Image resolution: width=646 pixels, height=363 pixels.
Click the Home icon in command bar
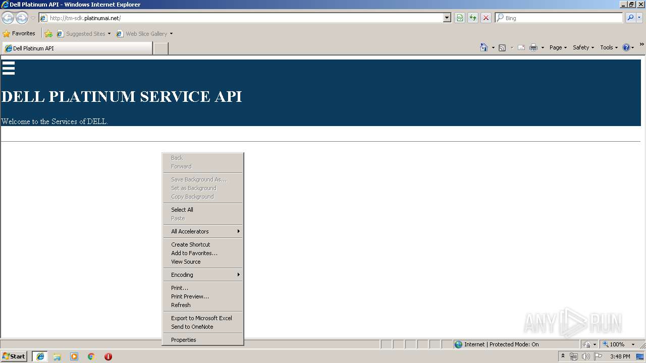point(484,47)
